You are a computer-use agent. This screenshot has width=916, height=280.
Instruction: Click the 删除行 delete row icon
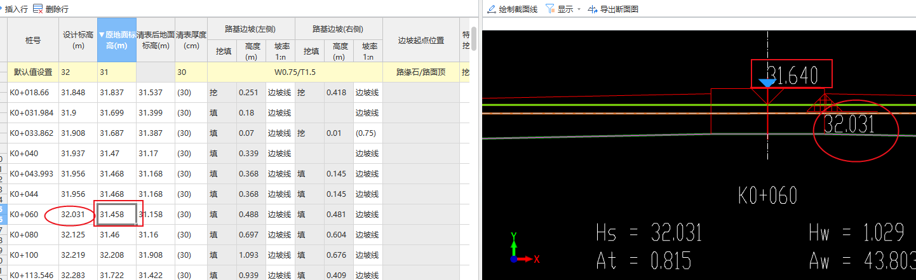[38, 9]
